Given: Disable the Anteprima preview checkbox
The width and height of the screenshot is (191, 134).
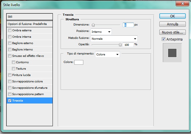Looking at the screenshot, I should pos(163,39).
